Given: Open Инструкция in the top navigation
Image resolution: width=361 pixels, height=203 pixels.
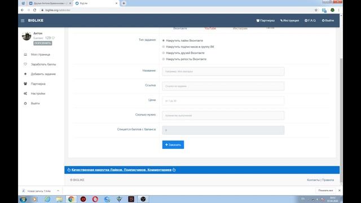Looking at the screenshot, I should pos(289,20).
